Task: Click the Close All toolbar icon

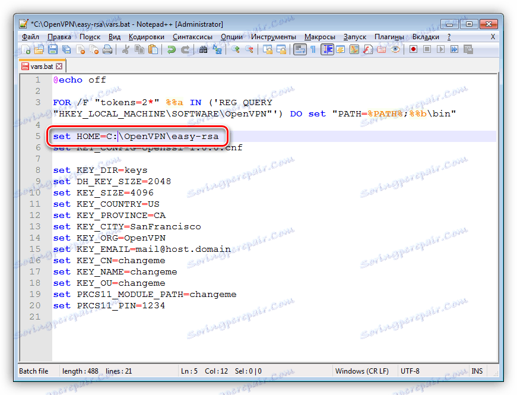Action: click(x=94, y=50)
